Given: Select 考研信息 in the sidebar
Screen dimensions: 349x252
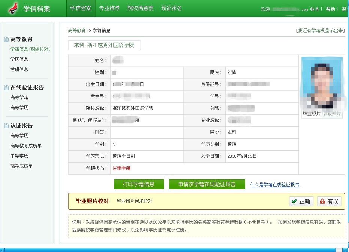Looking at the screenshot, I should [x=19, y=70].
